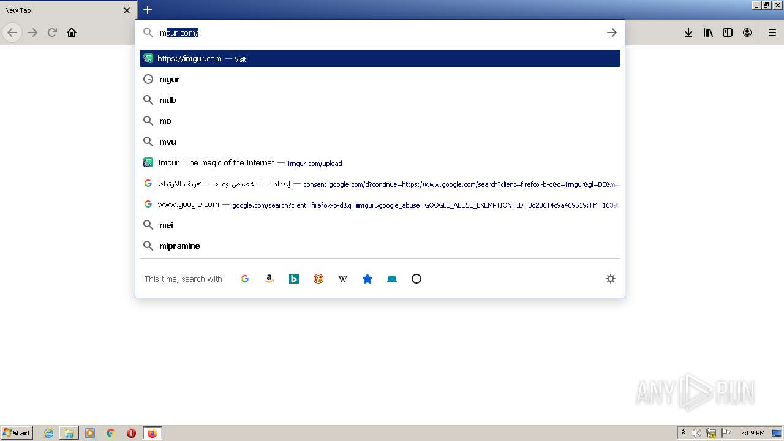Select Firefox taskbar button
Viewport: 784px width, 441px height.
(152, 433)
